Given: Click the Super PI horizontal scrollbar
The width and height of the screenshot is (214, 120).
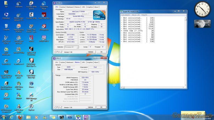Looking at the screenshot, I should click(153, 87).
